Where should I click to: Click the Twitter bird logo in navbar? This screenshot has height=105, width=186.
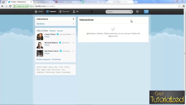tap(92, 12)
